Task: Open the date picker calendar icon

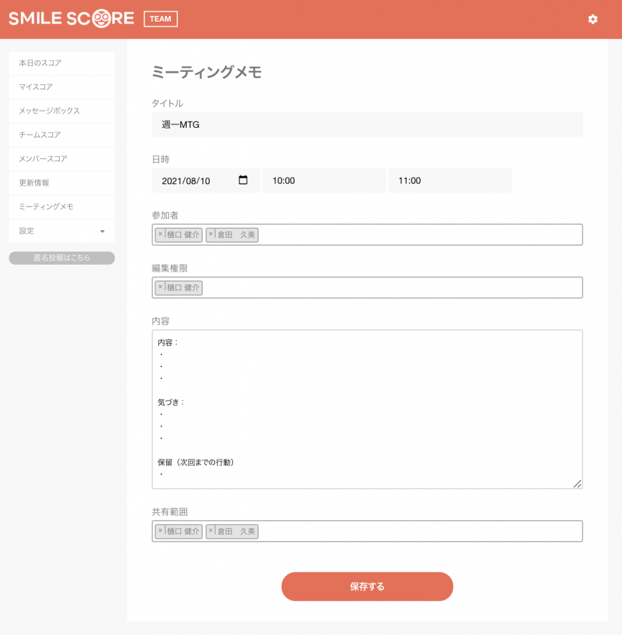Action: 243,180
